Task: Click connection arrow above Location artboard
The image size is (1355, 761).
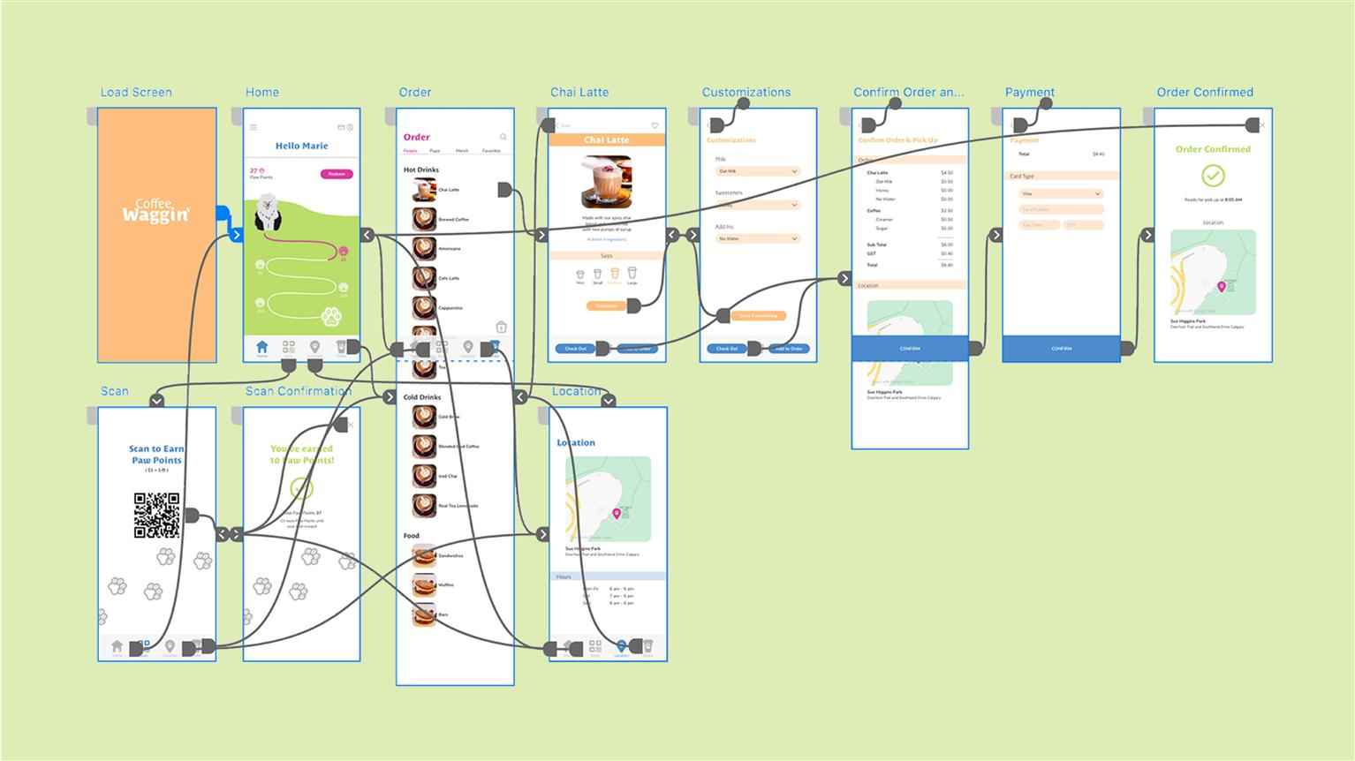Action: [x=608, y=400]
